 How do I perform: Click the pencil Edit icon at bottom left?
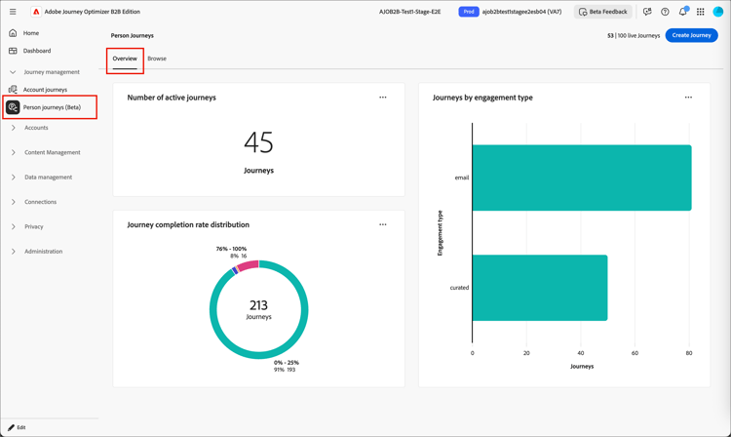click(11, 427)
